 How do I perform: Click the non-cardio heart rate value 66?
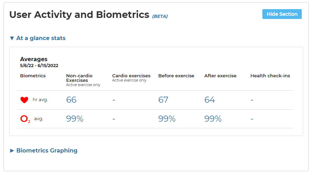tap(71, 100)
